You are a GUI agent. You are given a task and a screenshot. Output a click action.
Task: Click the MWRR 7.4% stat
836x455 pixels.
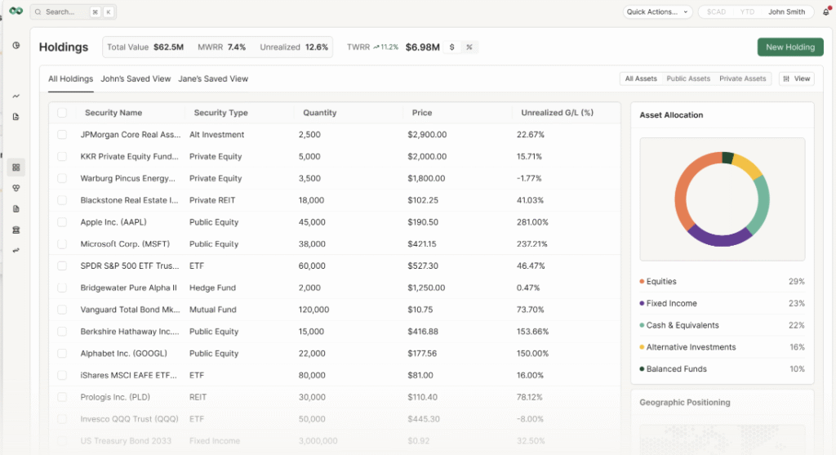point(222,47)
